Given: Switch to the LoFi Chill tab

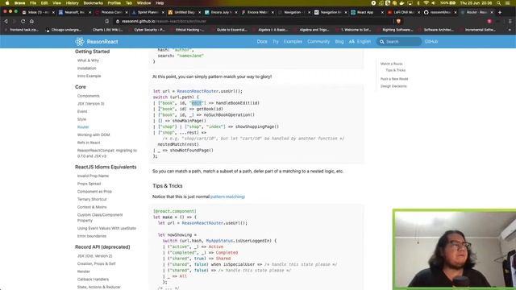Looking at the screenshot, I should [404, 12].
